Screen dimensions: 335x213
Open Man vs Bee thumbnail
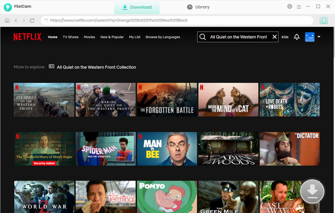coord(167,149)
